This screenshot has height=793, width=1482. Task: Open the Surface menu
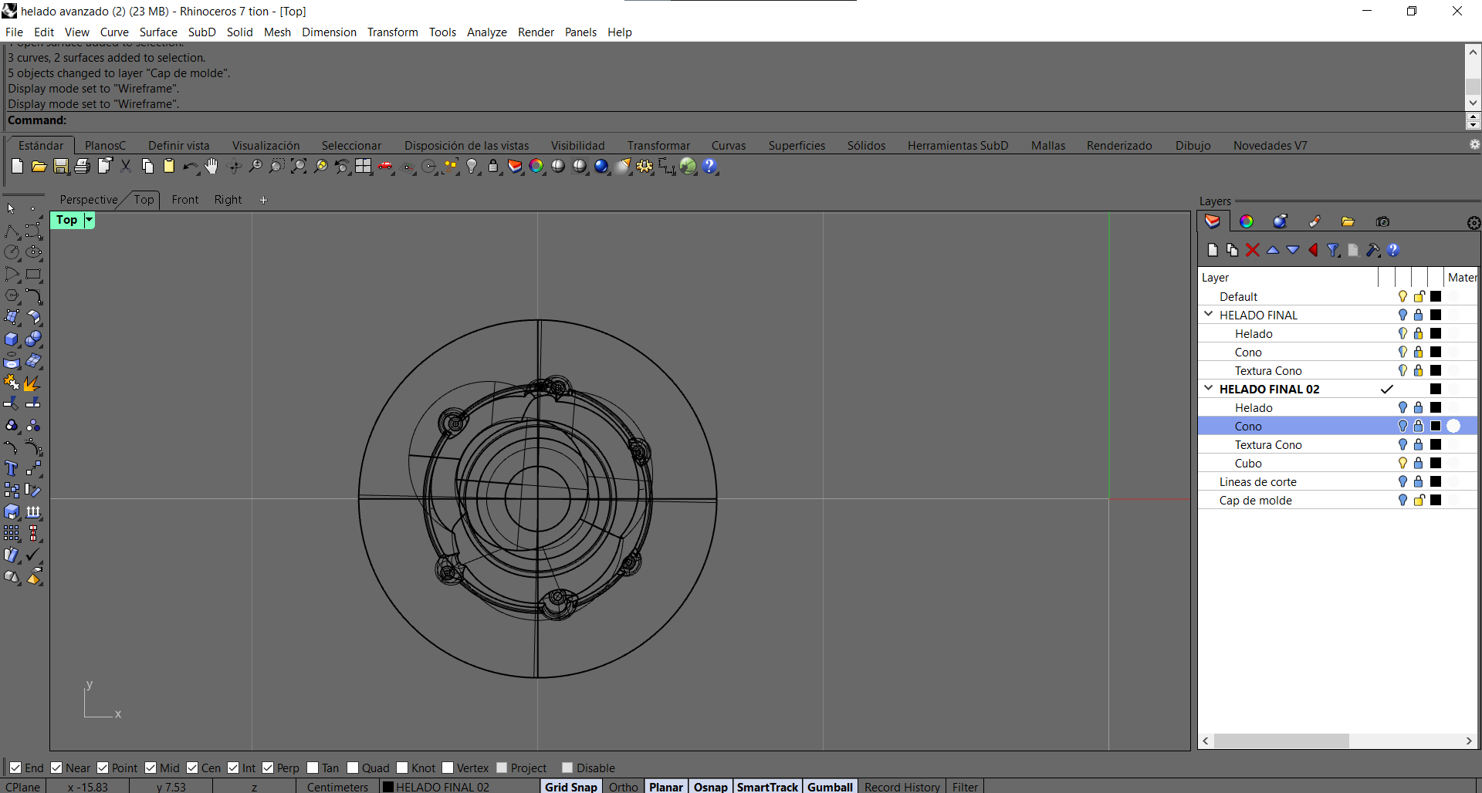click(x=158, y=32)
